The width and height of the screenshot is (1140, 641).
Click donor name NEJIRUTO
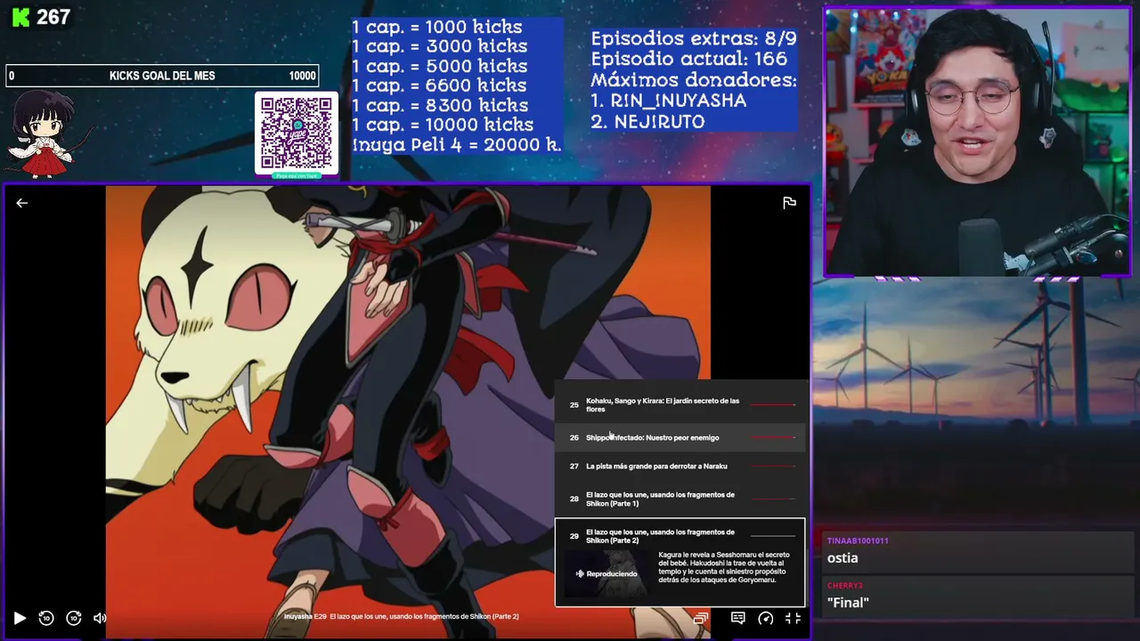tap(658, 121)
